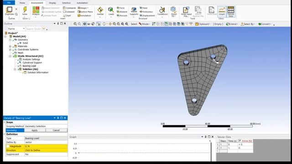Open the Select By dropdown
This screenshot has width=292, height=164.
click(x=248, y=24)
